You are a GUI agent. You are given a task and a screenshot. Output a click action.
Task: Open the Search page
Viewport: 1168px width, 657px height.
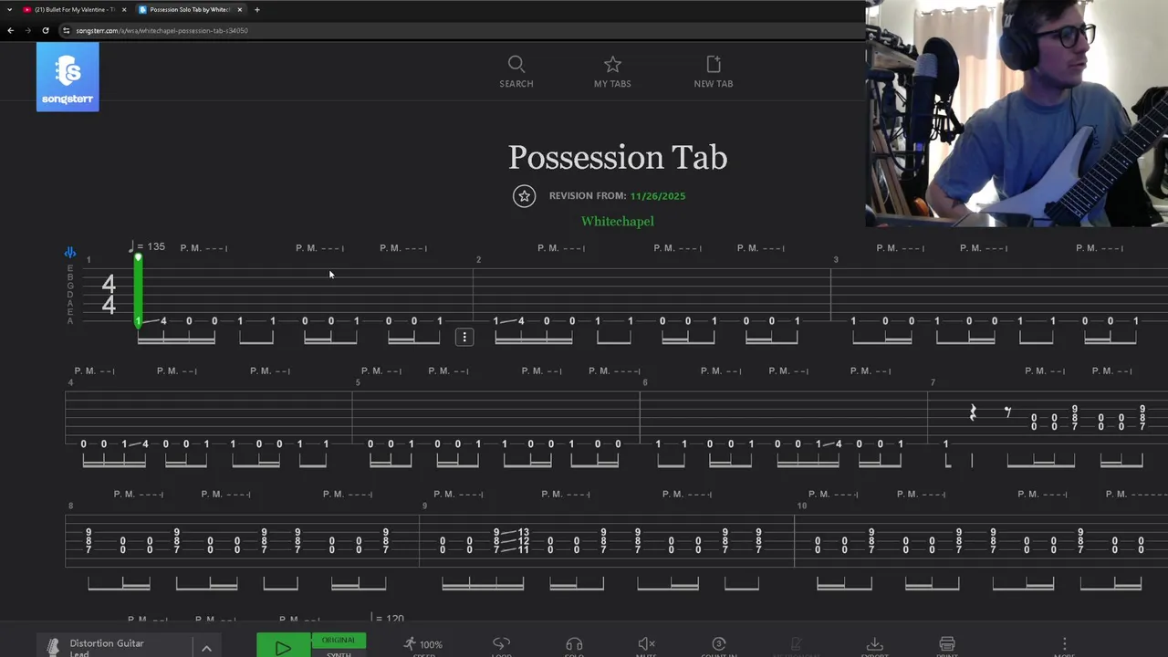(x=516, y=72)
